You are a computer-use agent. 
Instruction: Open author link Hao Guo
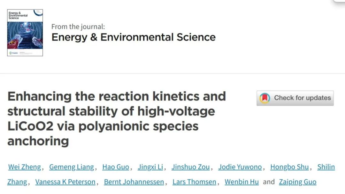coord(116,167)
